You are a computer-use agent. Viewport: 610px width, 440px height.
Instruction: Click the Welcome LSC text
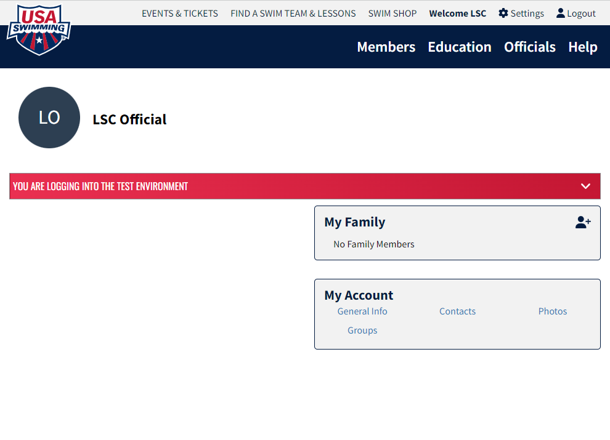tap(457, 14)
